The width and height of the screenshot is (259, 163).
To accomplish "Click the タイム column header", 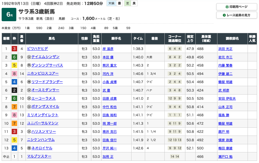I will tap(138, 39).
